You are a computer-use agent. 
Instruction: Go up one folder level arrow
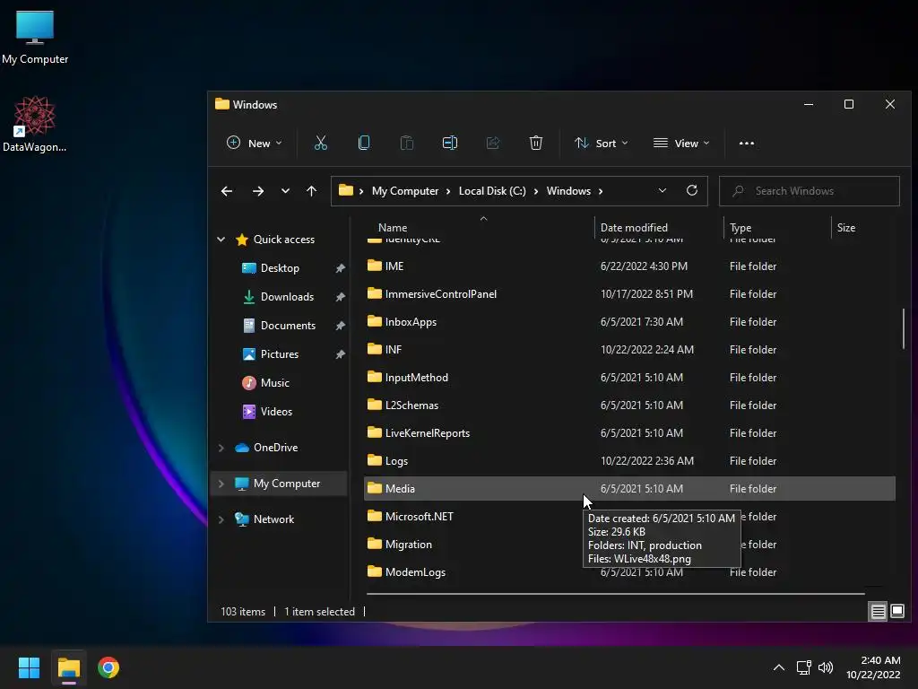(x=311, y=191)
